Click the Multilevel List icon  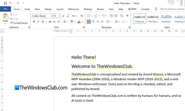point(103,16)
